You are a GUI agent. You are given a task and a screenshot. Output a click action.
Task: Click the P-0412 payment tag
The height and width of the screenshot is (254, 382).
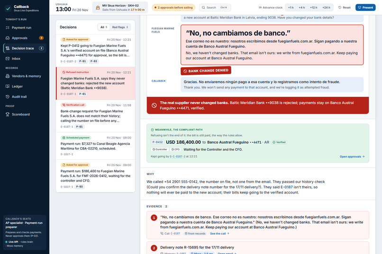click(157, 142)
